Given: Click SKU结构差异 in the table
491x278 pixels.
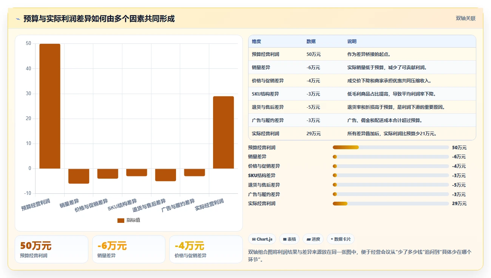Looking at the screenshot, I should [266, 94].
